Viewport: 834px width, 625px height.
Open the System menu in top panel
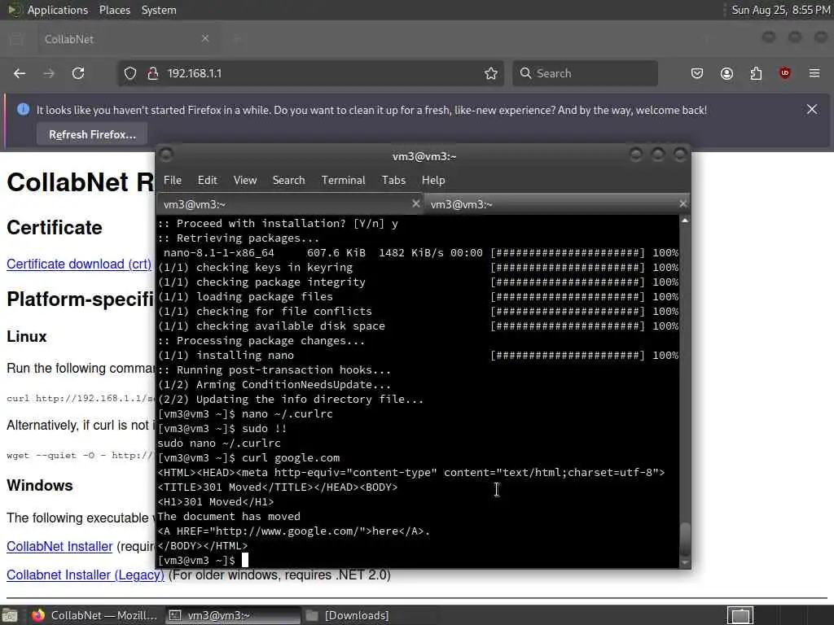[x=159, y=10]
